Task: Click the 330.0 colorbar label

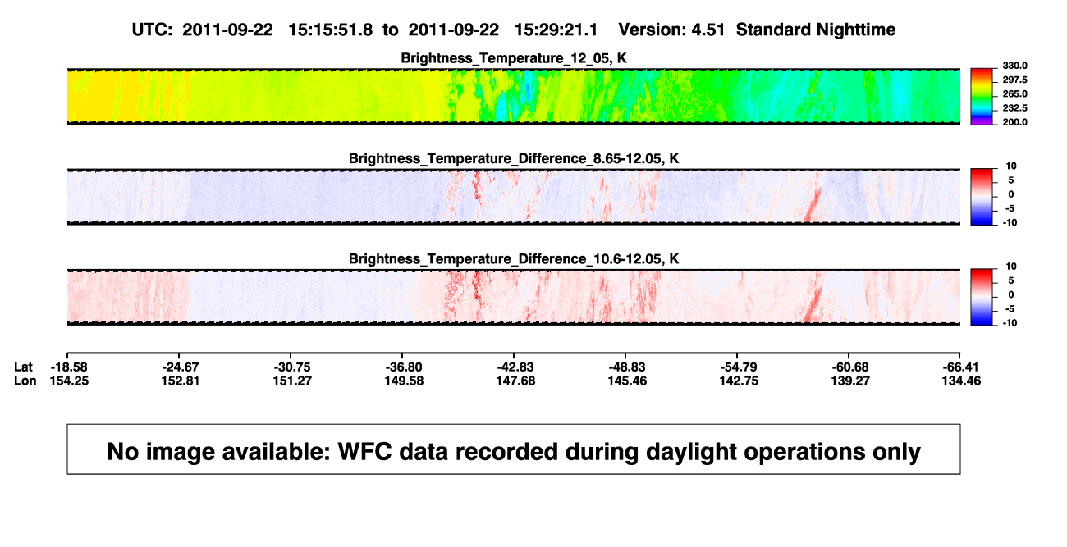Action: pyautogui.click(x=1014, y=66)
